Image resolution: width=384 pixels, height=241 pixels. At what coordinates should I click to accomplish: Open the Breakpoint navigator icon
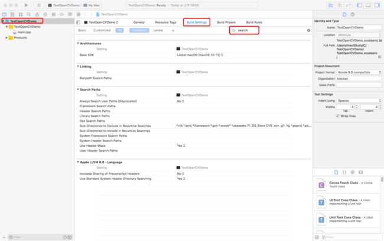[61, 14]
